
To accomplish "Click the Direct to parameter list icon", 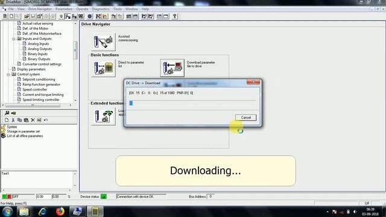I will coord(103,68).
